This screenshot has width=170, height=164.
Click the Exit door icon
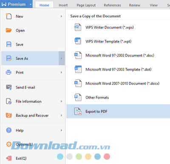(9, 158)
